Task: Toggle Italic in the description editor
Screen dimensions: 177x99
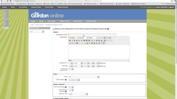Action: tap(72, 40)
